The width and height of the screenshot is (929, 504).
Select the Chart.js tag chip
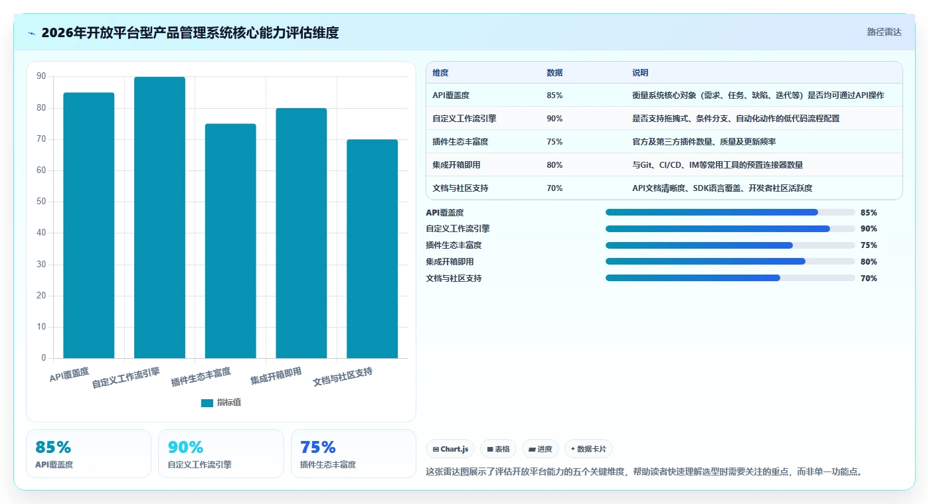click(x=450, y=449)
